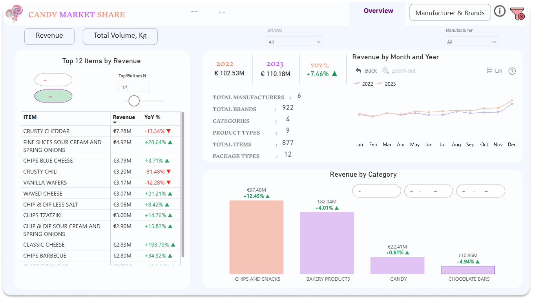
Task: Click the Zoom-out magnifier in revenue chart
Action: pos(386,71)
